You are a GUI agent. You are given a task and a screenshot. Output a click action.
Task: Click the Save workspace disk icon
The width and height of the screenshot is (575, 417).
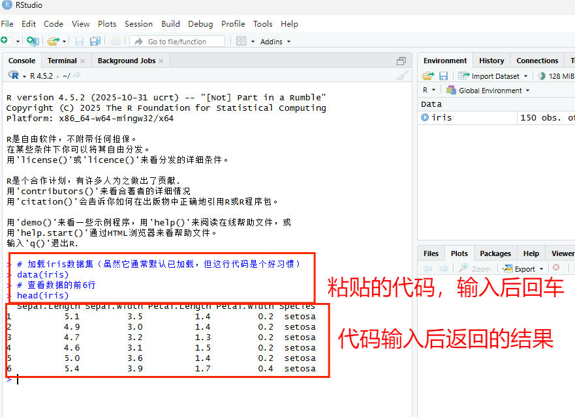point(443,76)
